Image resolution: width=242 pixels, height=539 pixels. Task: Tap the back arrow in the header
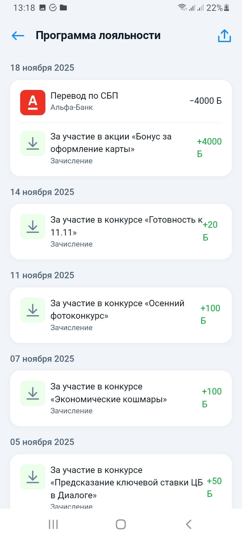18,35
